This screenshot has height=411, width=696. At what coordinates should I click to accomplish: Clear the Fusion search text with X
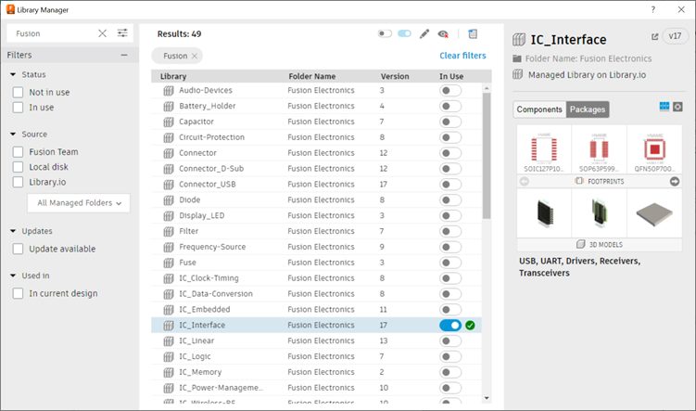point(103,33)
